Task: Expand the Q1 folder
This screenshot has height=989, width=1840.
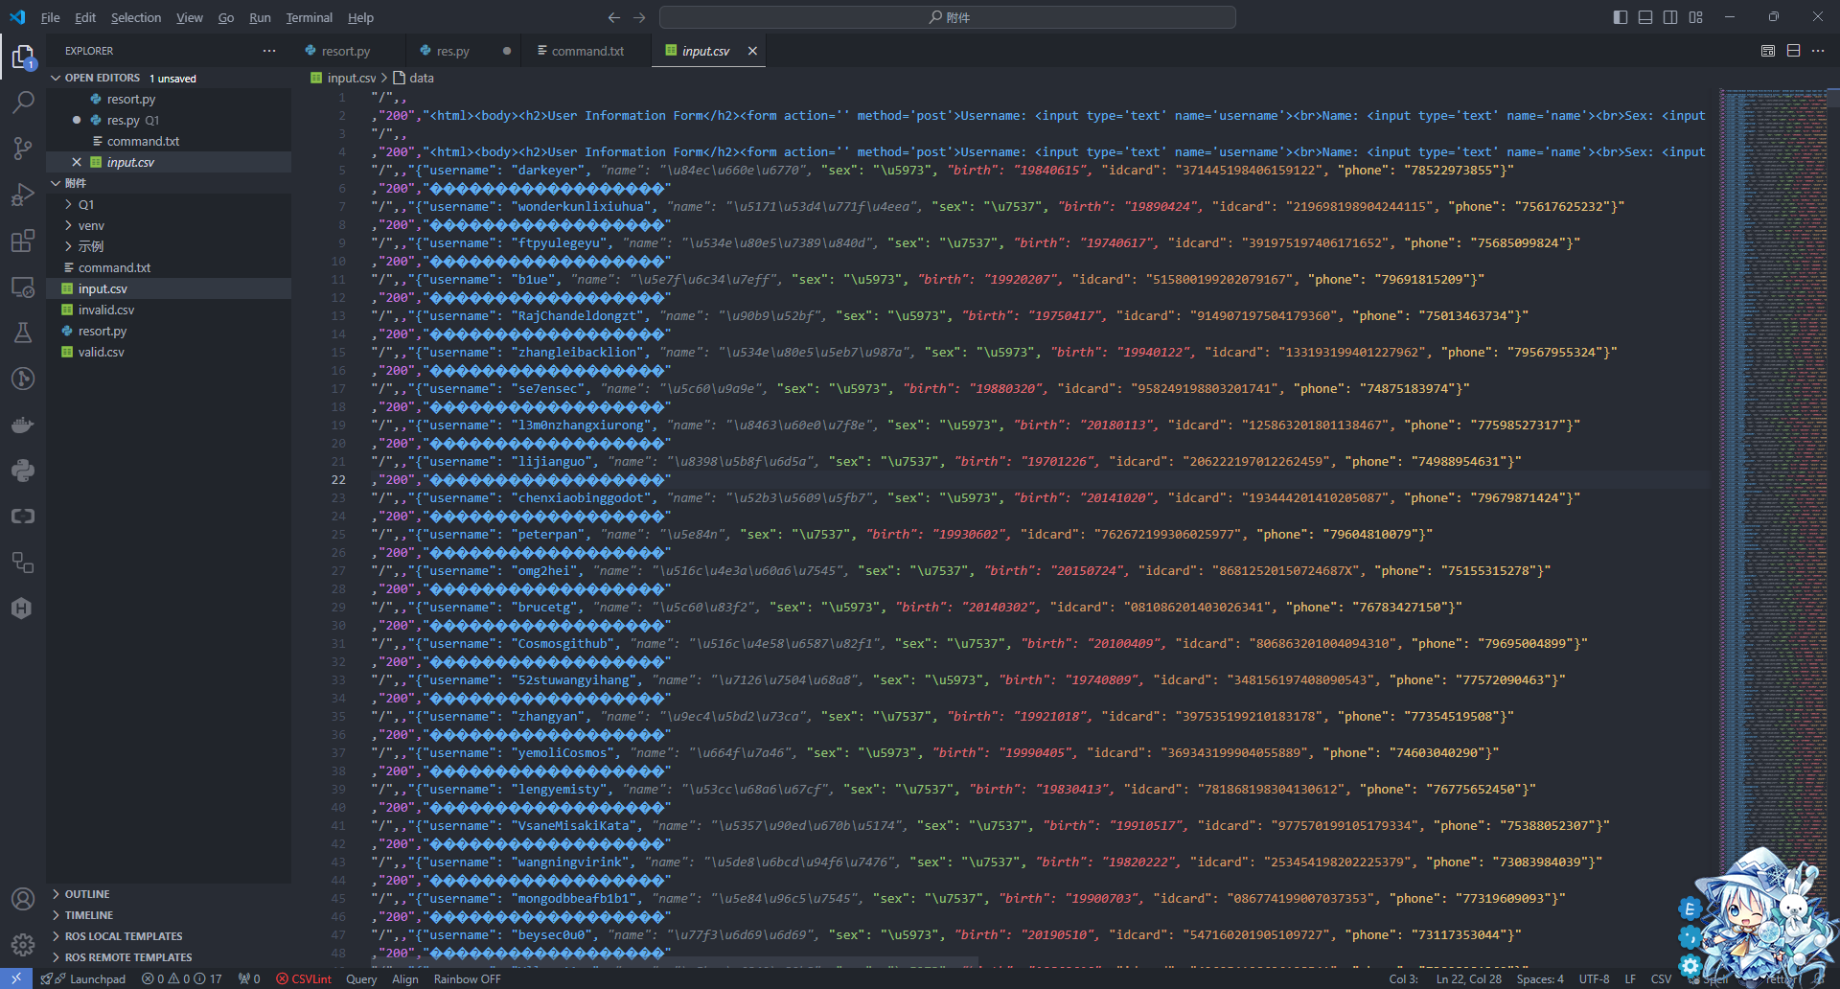Action: tap(86, 205)
